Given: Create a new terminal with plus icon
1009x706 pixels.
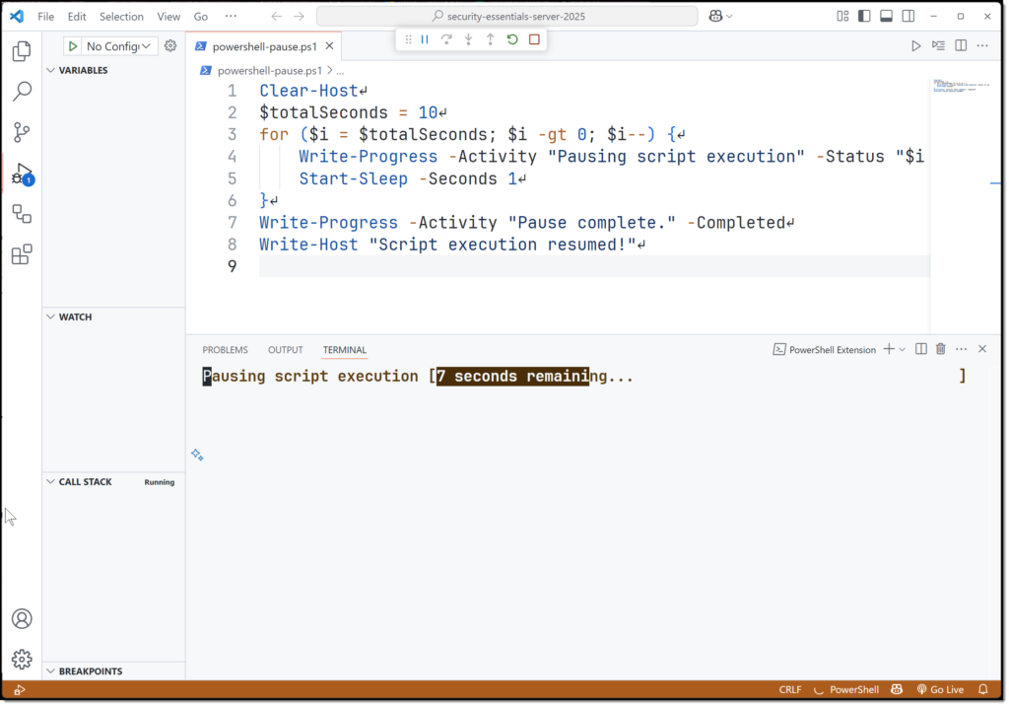Looking at the screenshot, I should 889,349.
